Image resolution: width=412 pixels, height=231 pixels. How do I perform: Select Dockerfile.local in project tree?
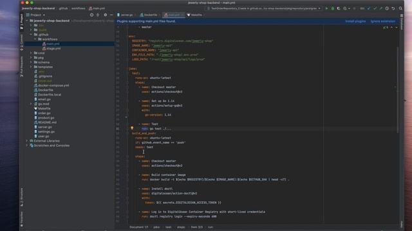50,94
